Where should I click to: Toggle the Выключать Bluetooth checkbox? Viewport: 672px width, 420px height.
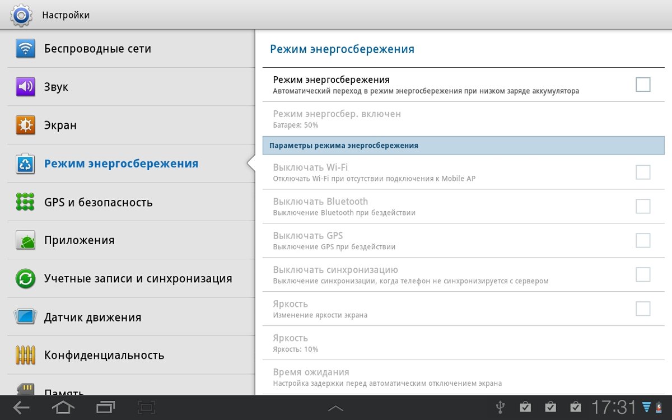click(x=643, y=207)
